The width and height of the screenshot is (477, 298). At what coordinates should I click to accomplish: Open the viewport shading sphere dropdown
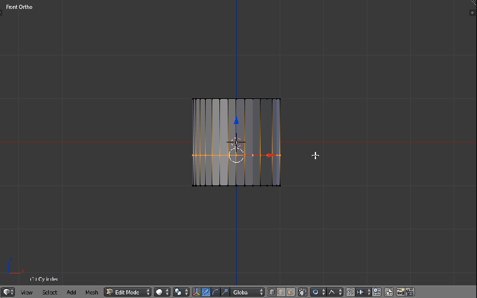click(162, 292)
